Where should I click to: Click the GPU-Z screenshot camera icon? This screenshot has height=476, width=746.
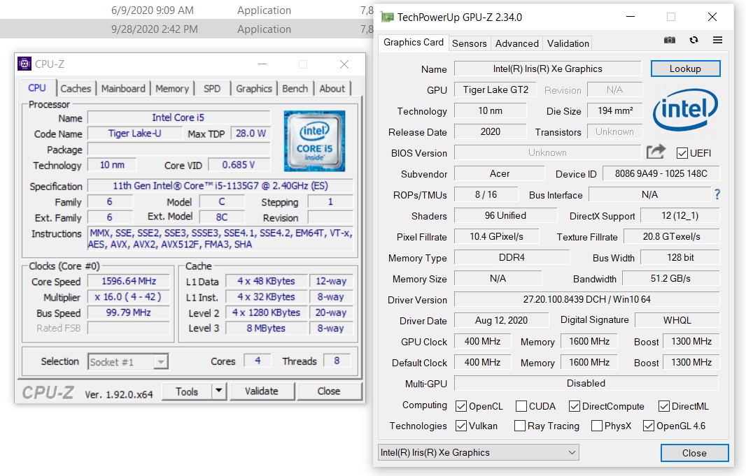coord(670,41)
